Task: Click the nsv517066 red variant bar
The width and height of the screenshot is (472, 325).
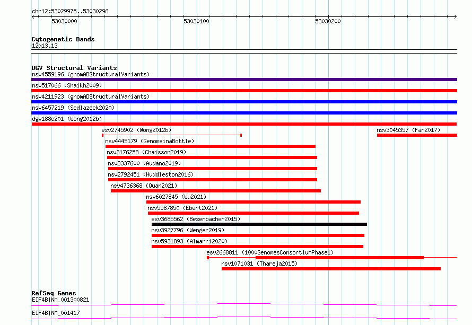Action: (x=244, y=91)
